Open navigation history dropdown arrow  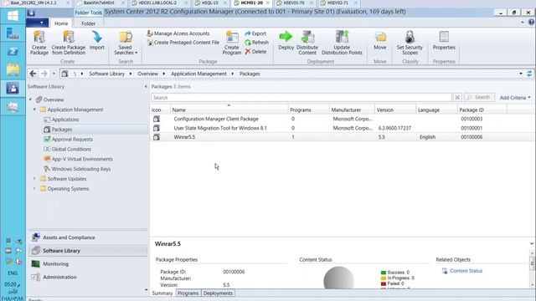point(54,74)
